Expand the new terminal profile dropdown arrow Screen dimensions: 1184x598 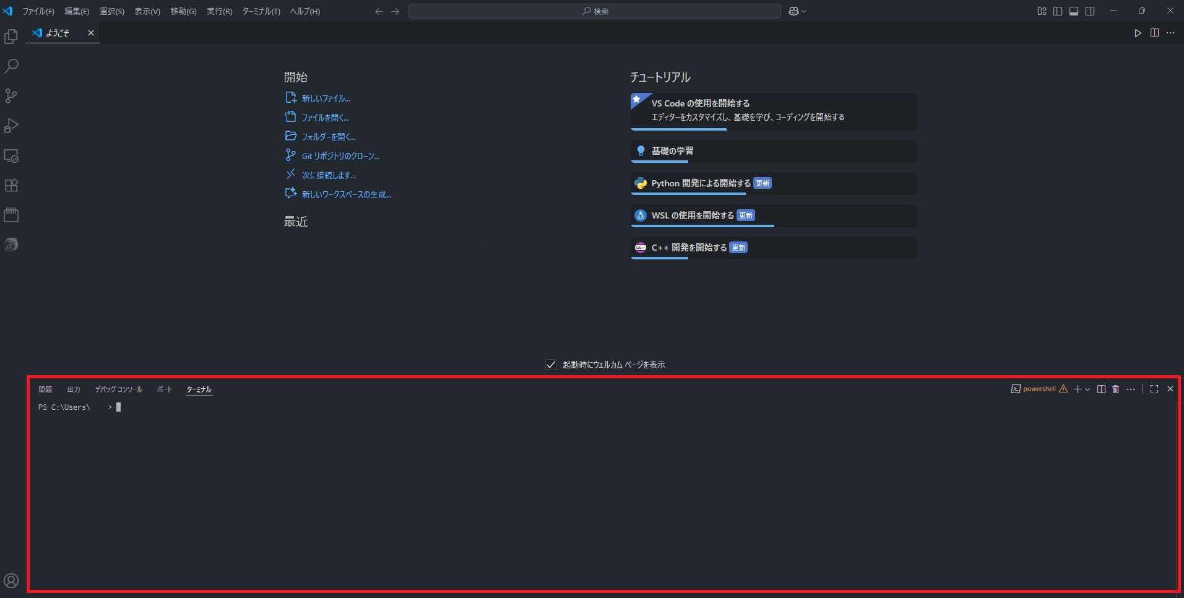pyautogui.click(x=1087, y=389)
